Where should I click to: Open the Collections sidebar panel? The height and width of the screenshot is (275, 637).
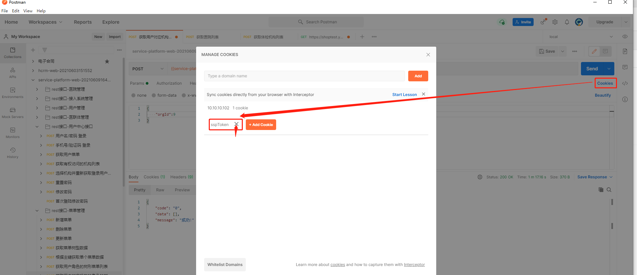13,53
